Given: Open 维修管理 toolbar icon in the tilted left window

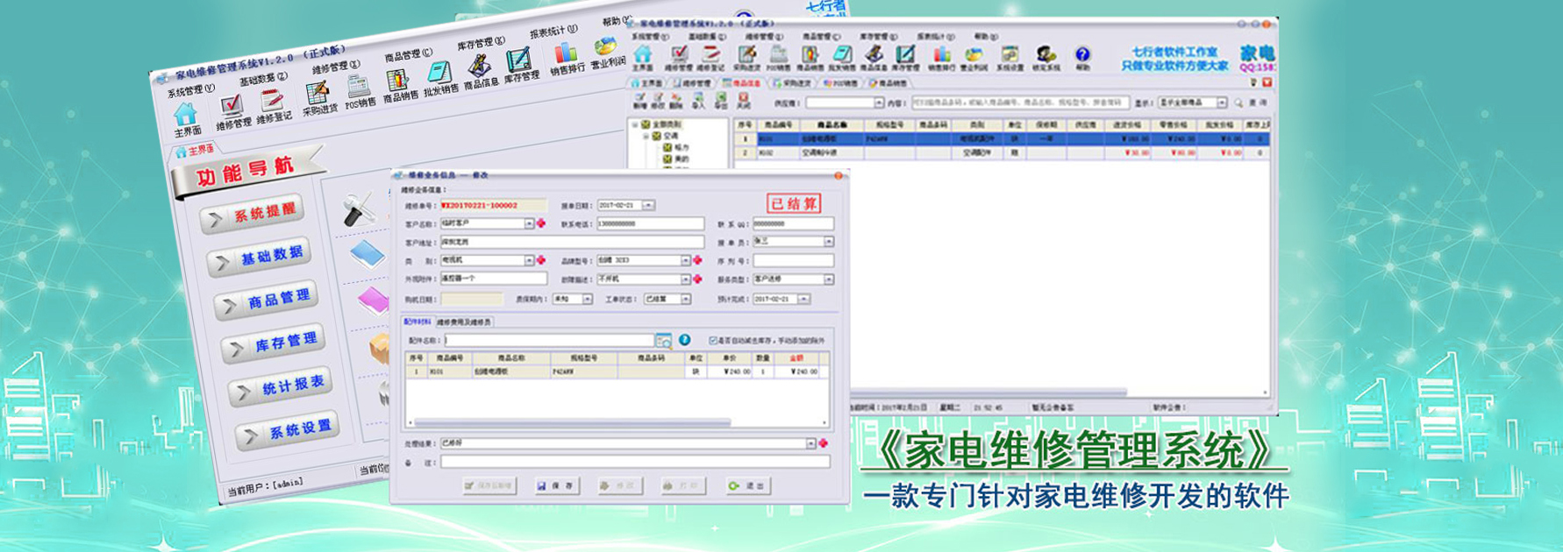Looking at the screenshot, I should pos(232,105).
